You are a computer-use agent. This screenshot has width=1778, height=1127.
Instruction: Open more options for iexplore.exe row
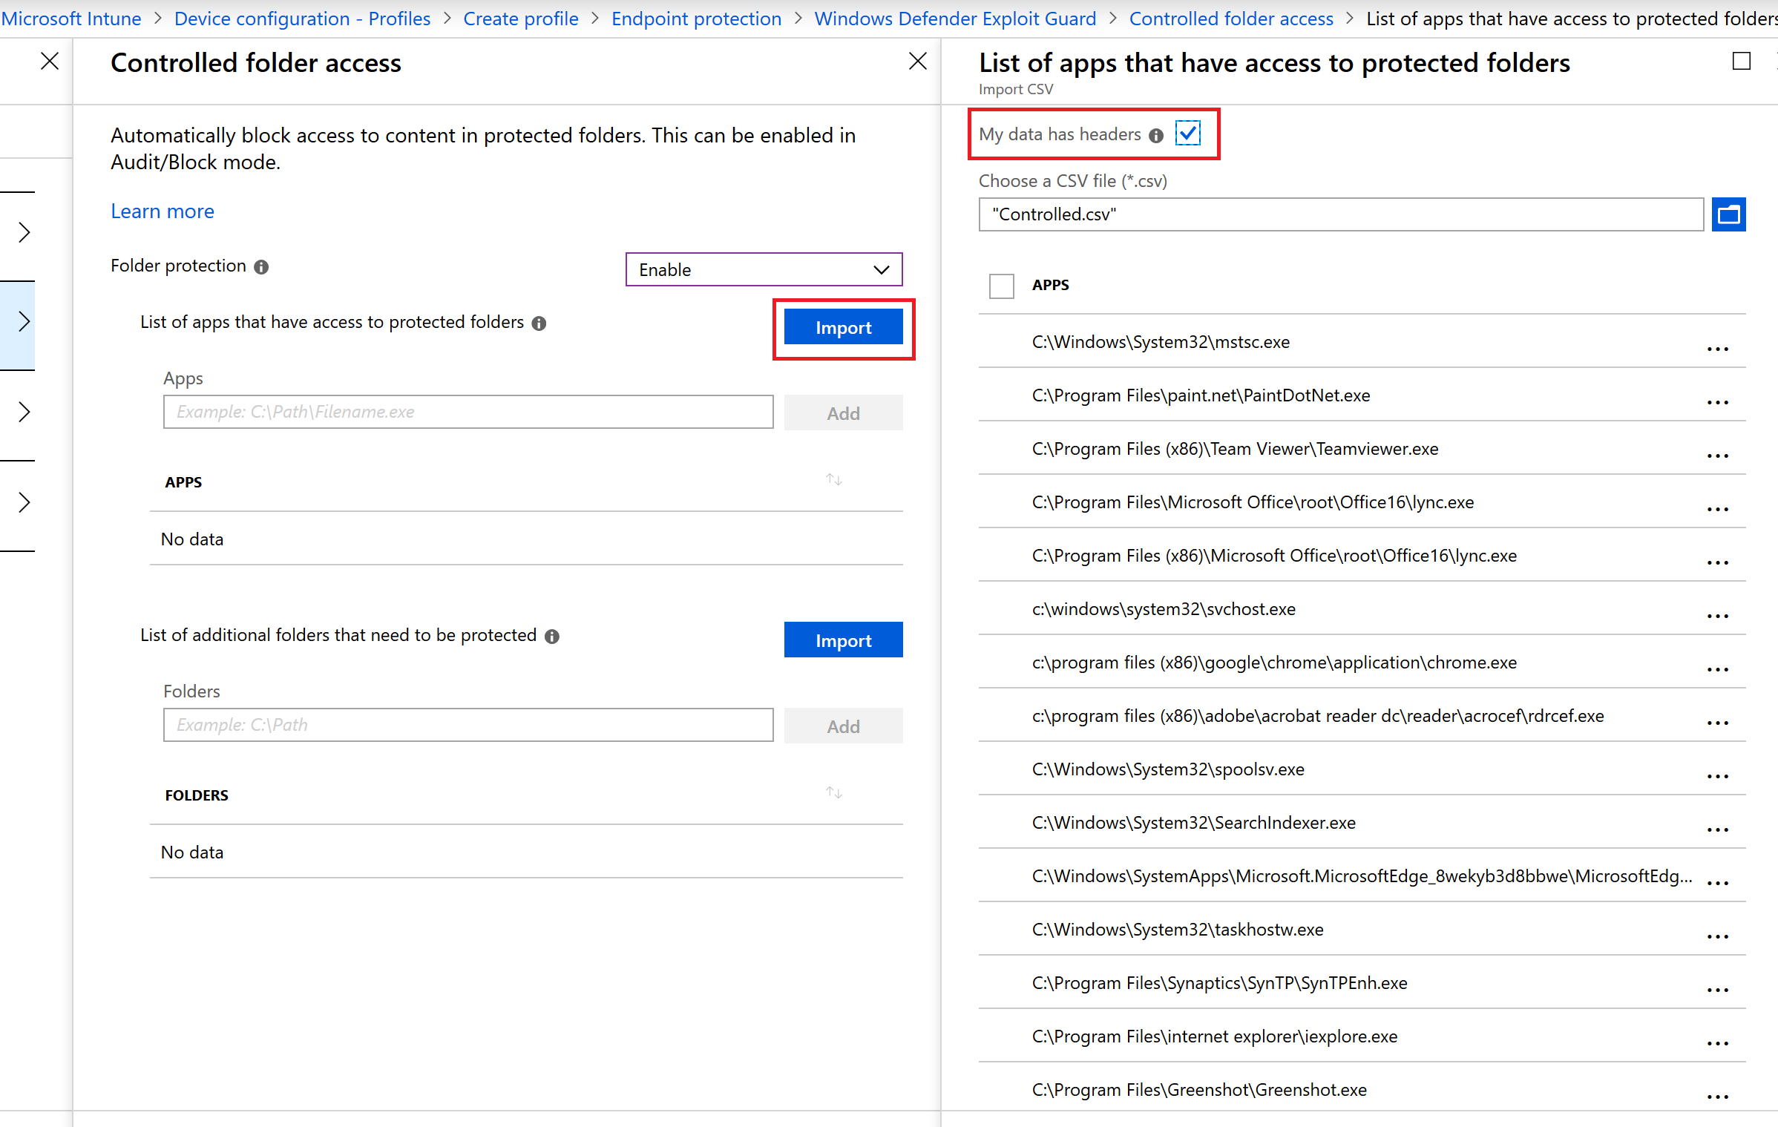coord(1718,1042)
